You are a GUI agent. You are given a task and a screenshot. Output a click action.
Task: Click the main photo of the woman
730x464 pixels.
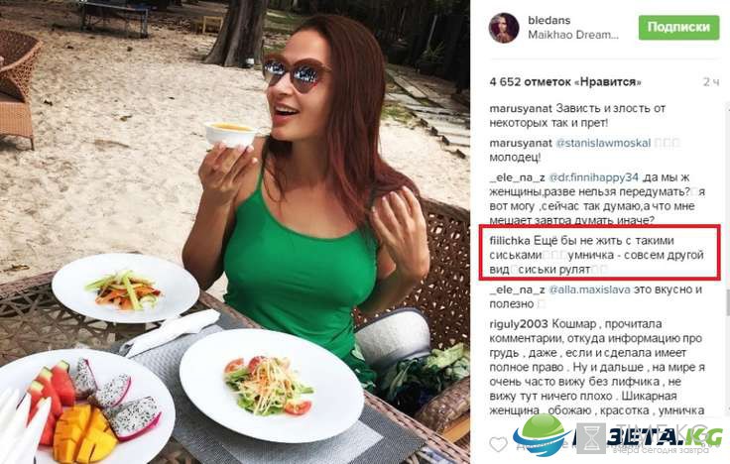point(235,232)
